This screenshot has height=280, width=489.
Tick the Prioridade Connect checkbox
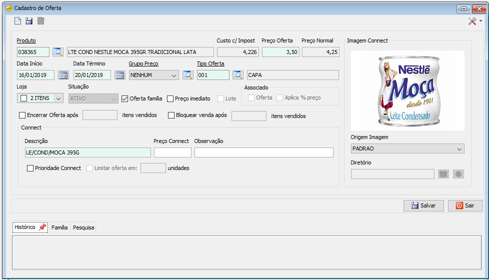(x=30, y=168)
